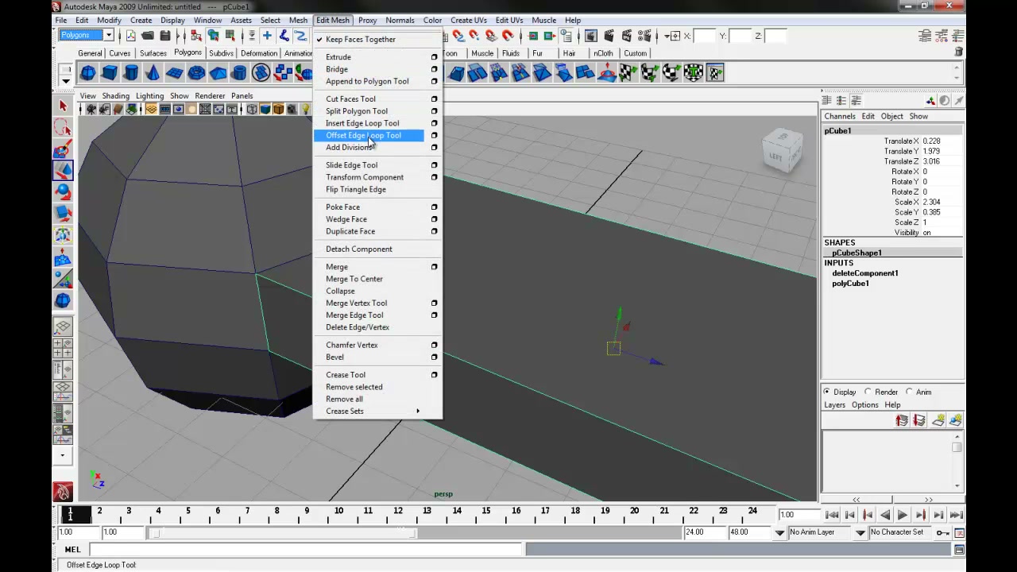Open the Polygons menu set dropdown
Viewport: 1017px width, 572px height.
coord(109,35)
